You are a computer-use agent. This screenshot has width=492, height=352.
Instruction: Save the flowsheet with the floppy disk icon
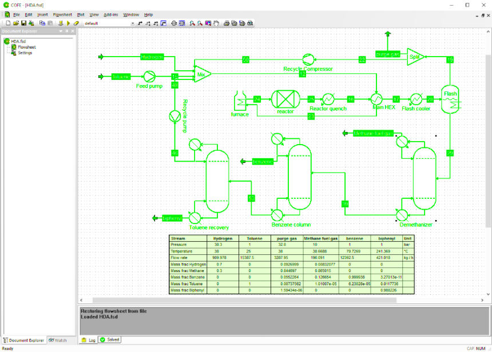[x=23, y=23]
